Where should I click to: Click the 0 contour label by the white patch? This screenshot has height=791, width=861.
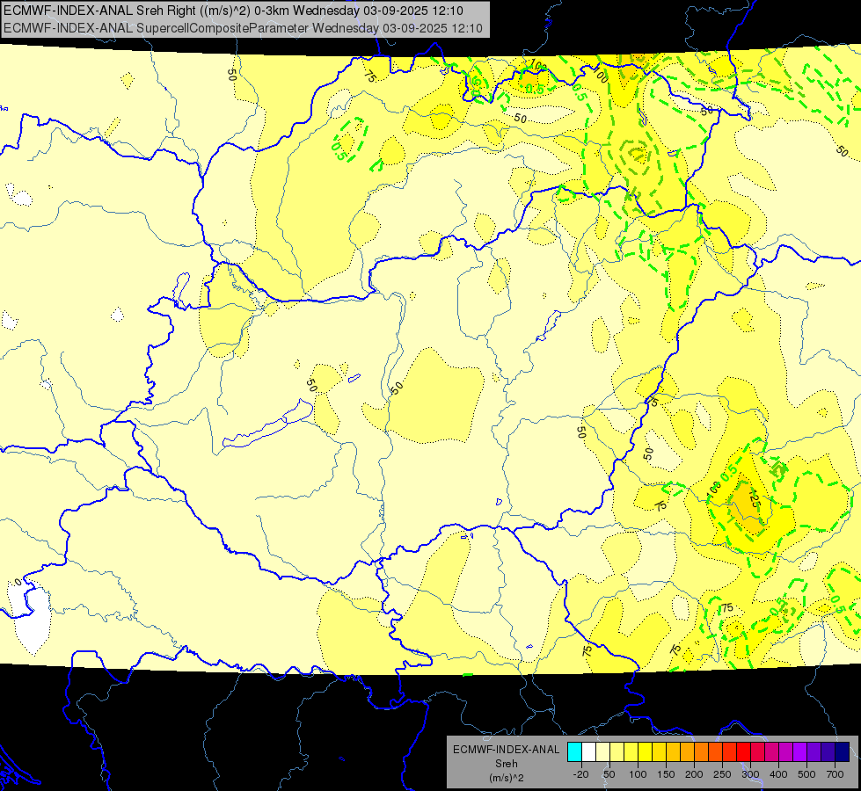(18, 582)
